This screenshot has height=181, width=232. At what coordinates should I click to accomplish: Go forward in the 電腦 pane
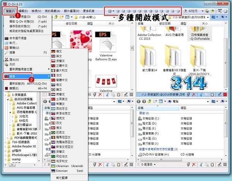click(144, 102)
